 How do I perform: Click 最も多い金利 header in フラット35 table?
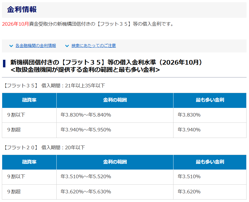(x=210, y=100)
